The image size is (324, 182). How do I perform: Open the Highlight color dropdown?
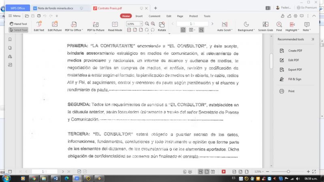298,30
